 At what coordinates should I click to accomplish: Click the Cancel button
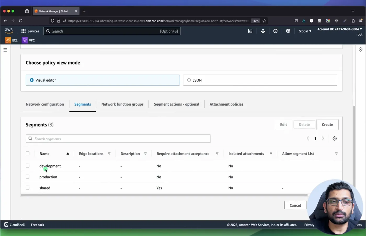[295, 205]
